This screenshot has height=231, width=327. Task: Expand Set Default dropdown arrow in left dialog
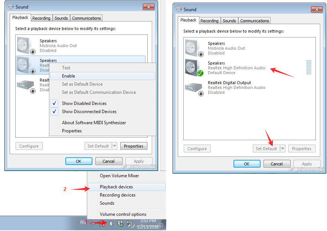(x=114, y=146)
